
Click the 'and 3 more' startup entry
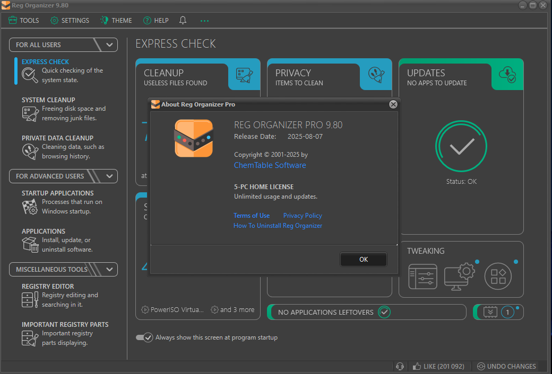click(232, 310)
